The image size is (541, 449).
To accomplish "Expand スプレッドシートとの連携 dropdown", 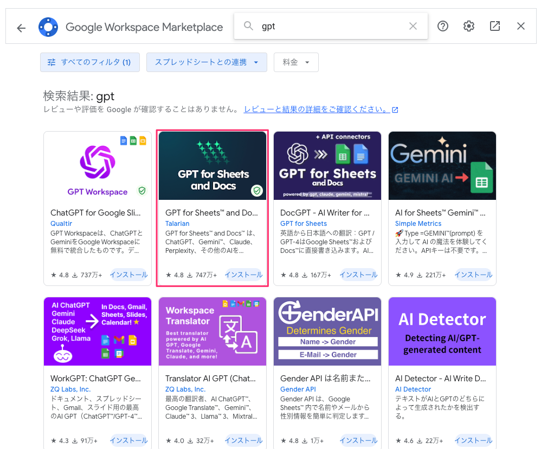I will 207,62.
